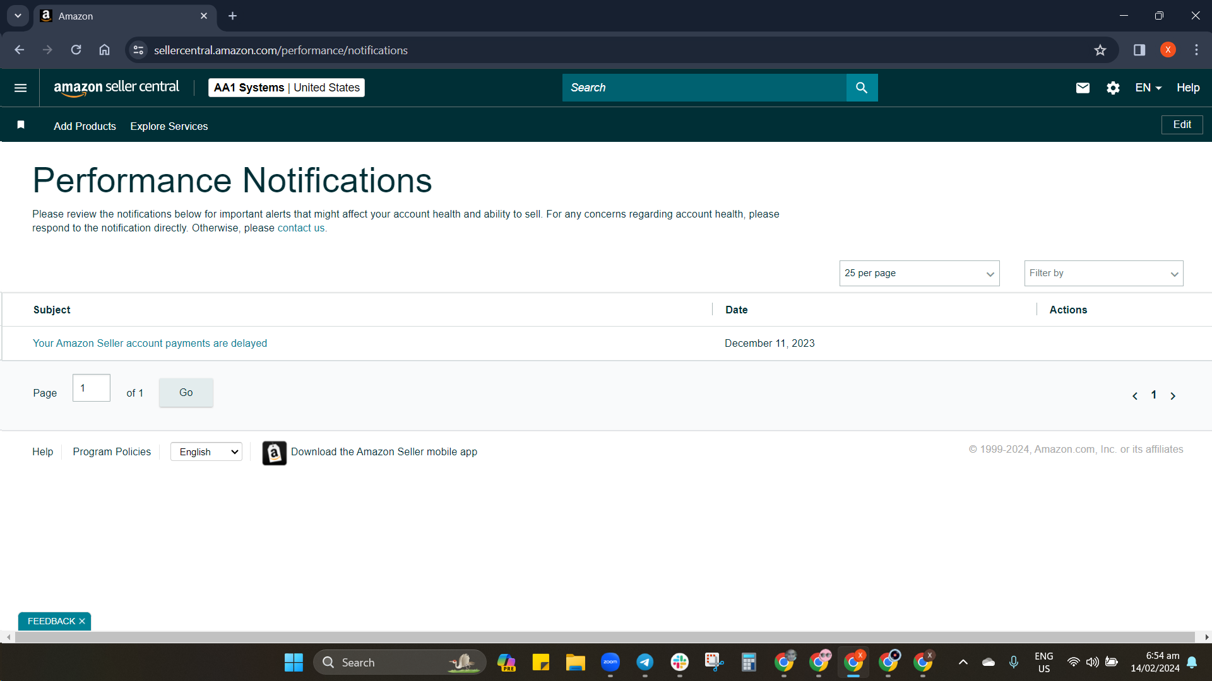Open the English language selector in footer
This screenshot has height=681, width=1212.
(x=206, y=451)
